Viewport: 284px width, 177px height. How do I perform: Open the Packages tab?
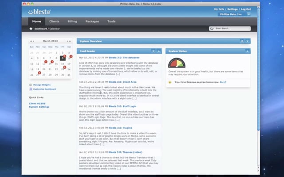pyautogui.click(x=92, y=21)
